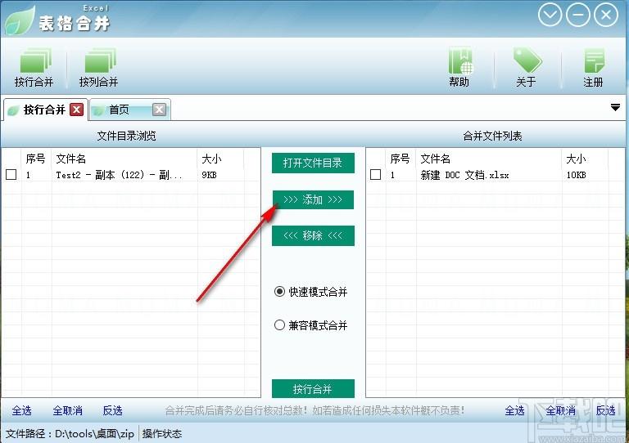Close the 首页 tab with gray X
The height and width of the screenshot is (443, 629).
point(159,110)
